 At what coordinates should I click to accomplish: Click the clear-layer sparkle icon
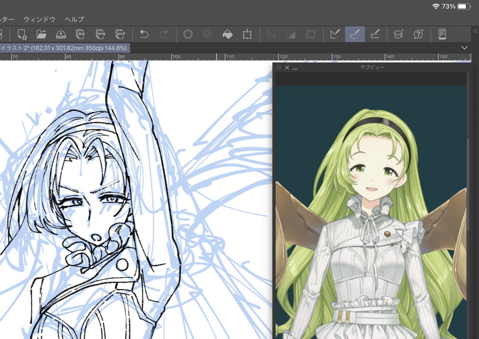point(188,34)
